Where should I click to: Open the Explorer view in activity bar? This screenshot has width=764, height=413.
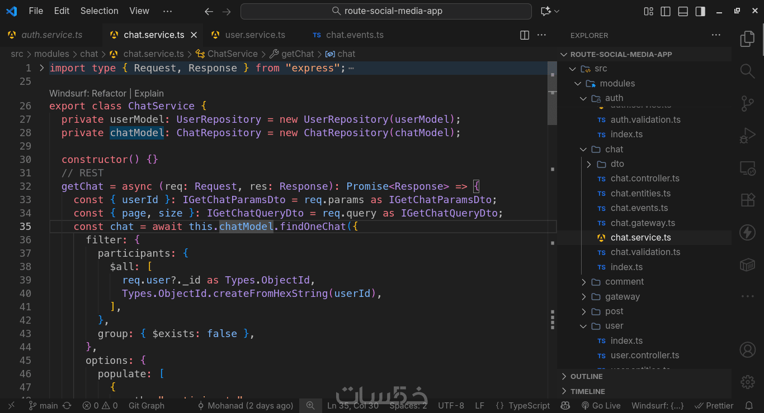(748, 39)
